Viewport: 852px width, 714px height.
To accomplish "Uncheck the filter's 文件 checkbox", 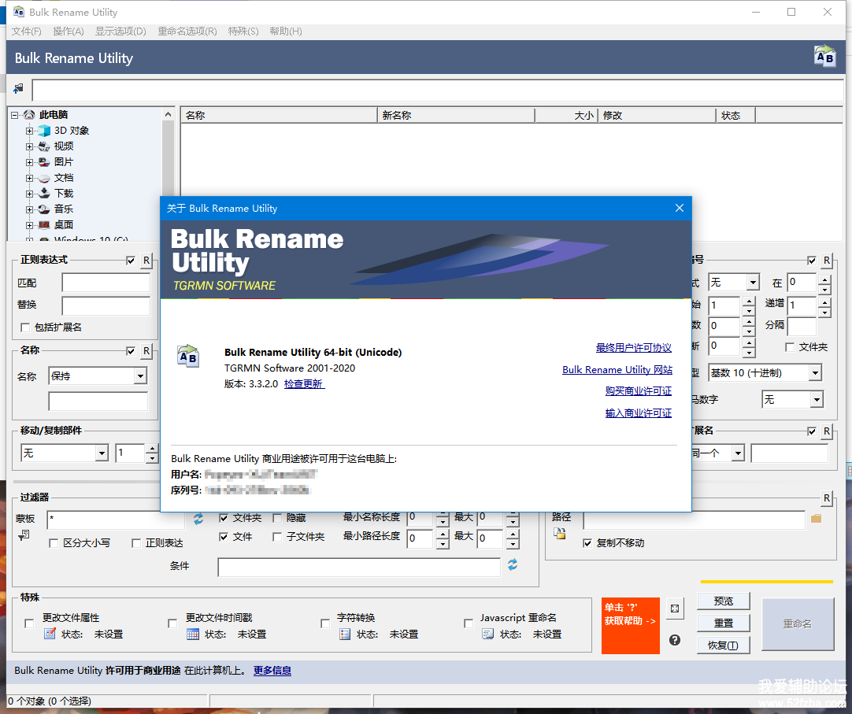I will 224,537.
